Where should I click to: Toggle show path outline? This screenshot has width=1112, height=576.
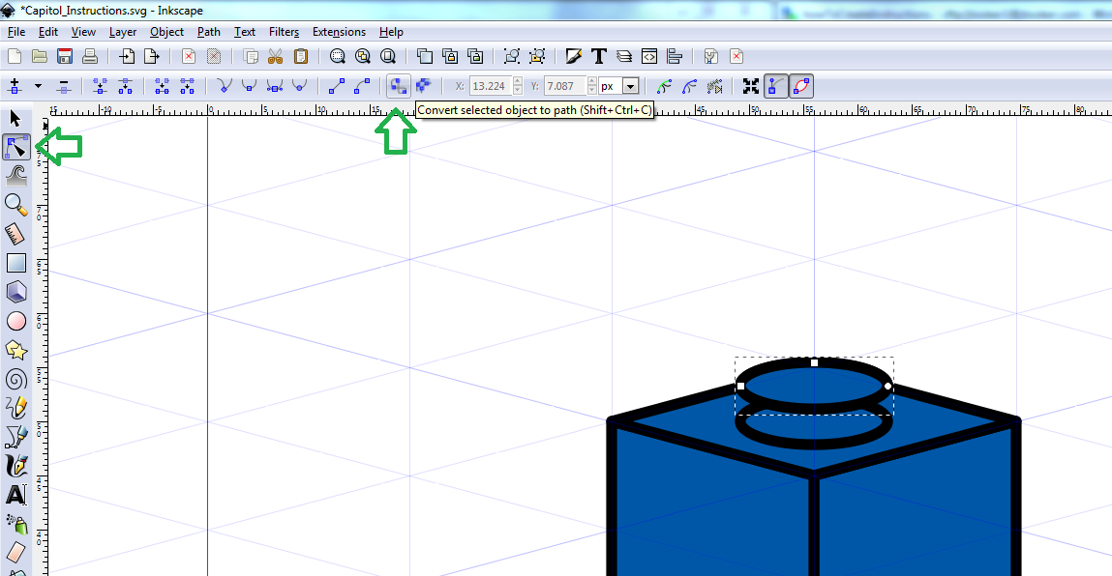(801, 86)
